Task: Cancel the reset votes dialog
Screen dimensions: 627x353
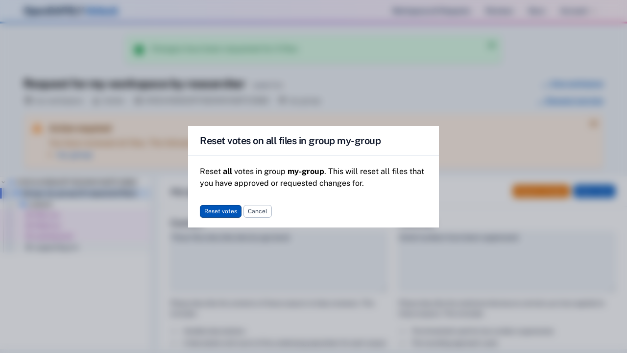Action: coord(258,211)
